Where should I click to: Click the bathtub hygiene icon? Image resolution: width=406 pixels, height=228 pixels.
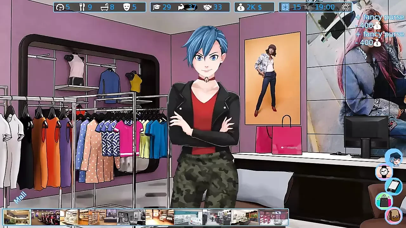click(x=104, y=7)
